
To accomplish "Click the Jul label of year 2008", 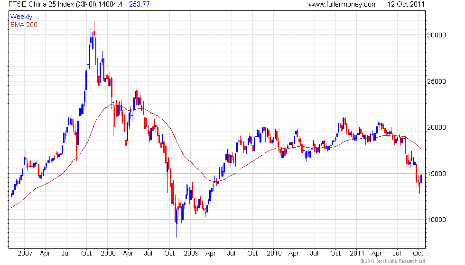I will [148, 254].
